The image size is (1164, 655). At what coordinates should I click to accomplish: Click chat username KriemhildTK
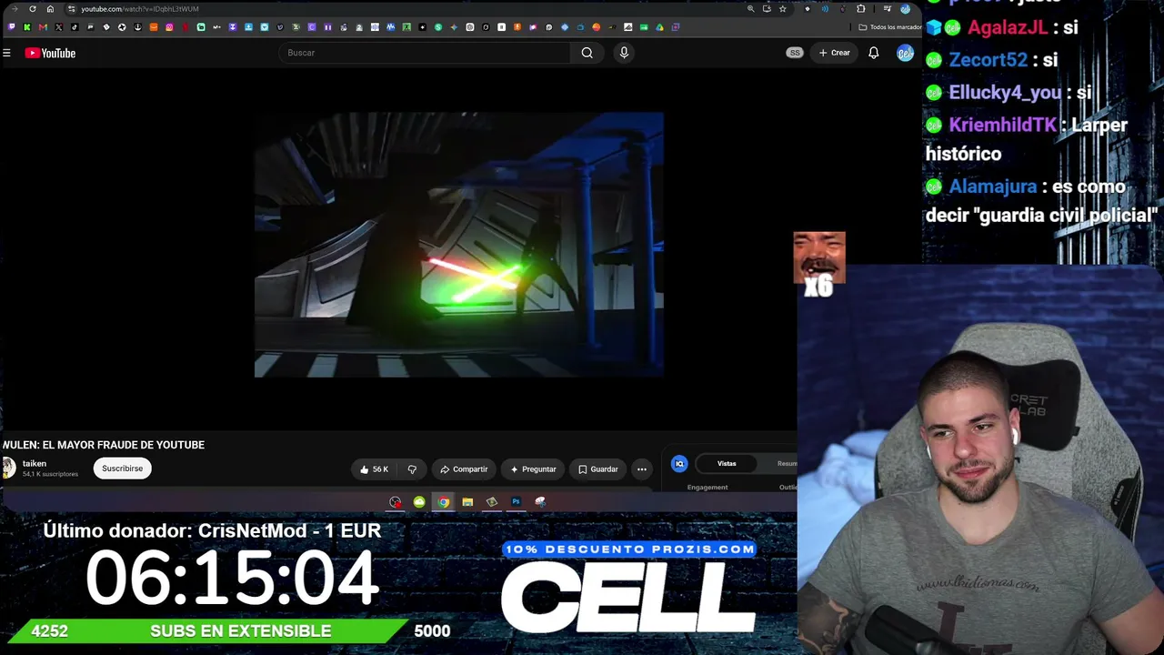1002,126
